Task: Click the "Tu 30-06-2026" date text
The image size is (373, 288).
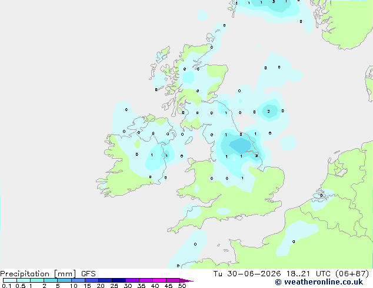Action: (x=247, y=274)
